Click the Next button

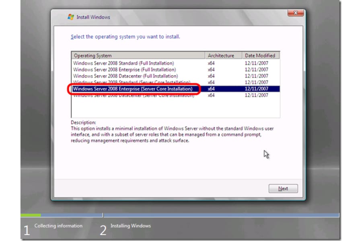(x=283, y=188)
